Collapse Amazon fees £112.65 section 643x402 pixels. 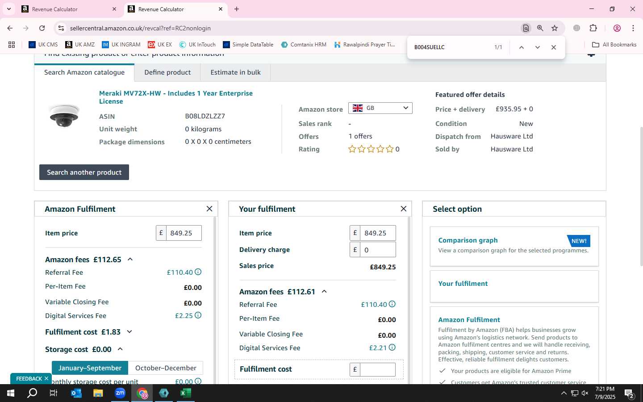(x=130, y=260)
